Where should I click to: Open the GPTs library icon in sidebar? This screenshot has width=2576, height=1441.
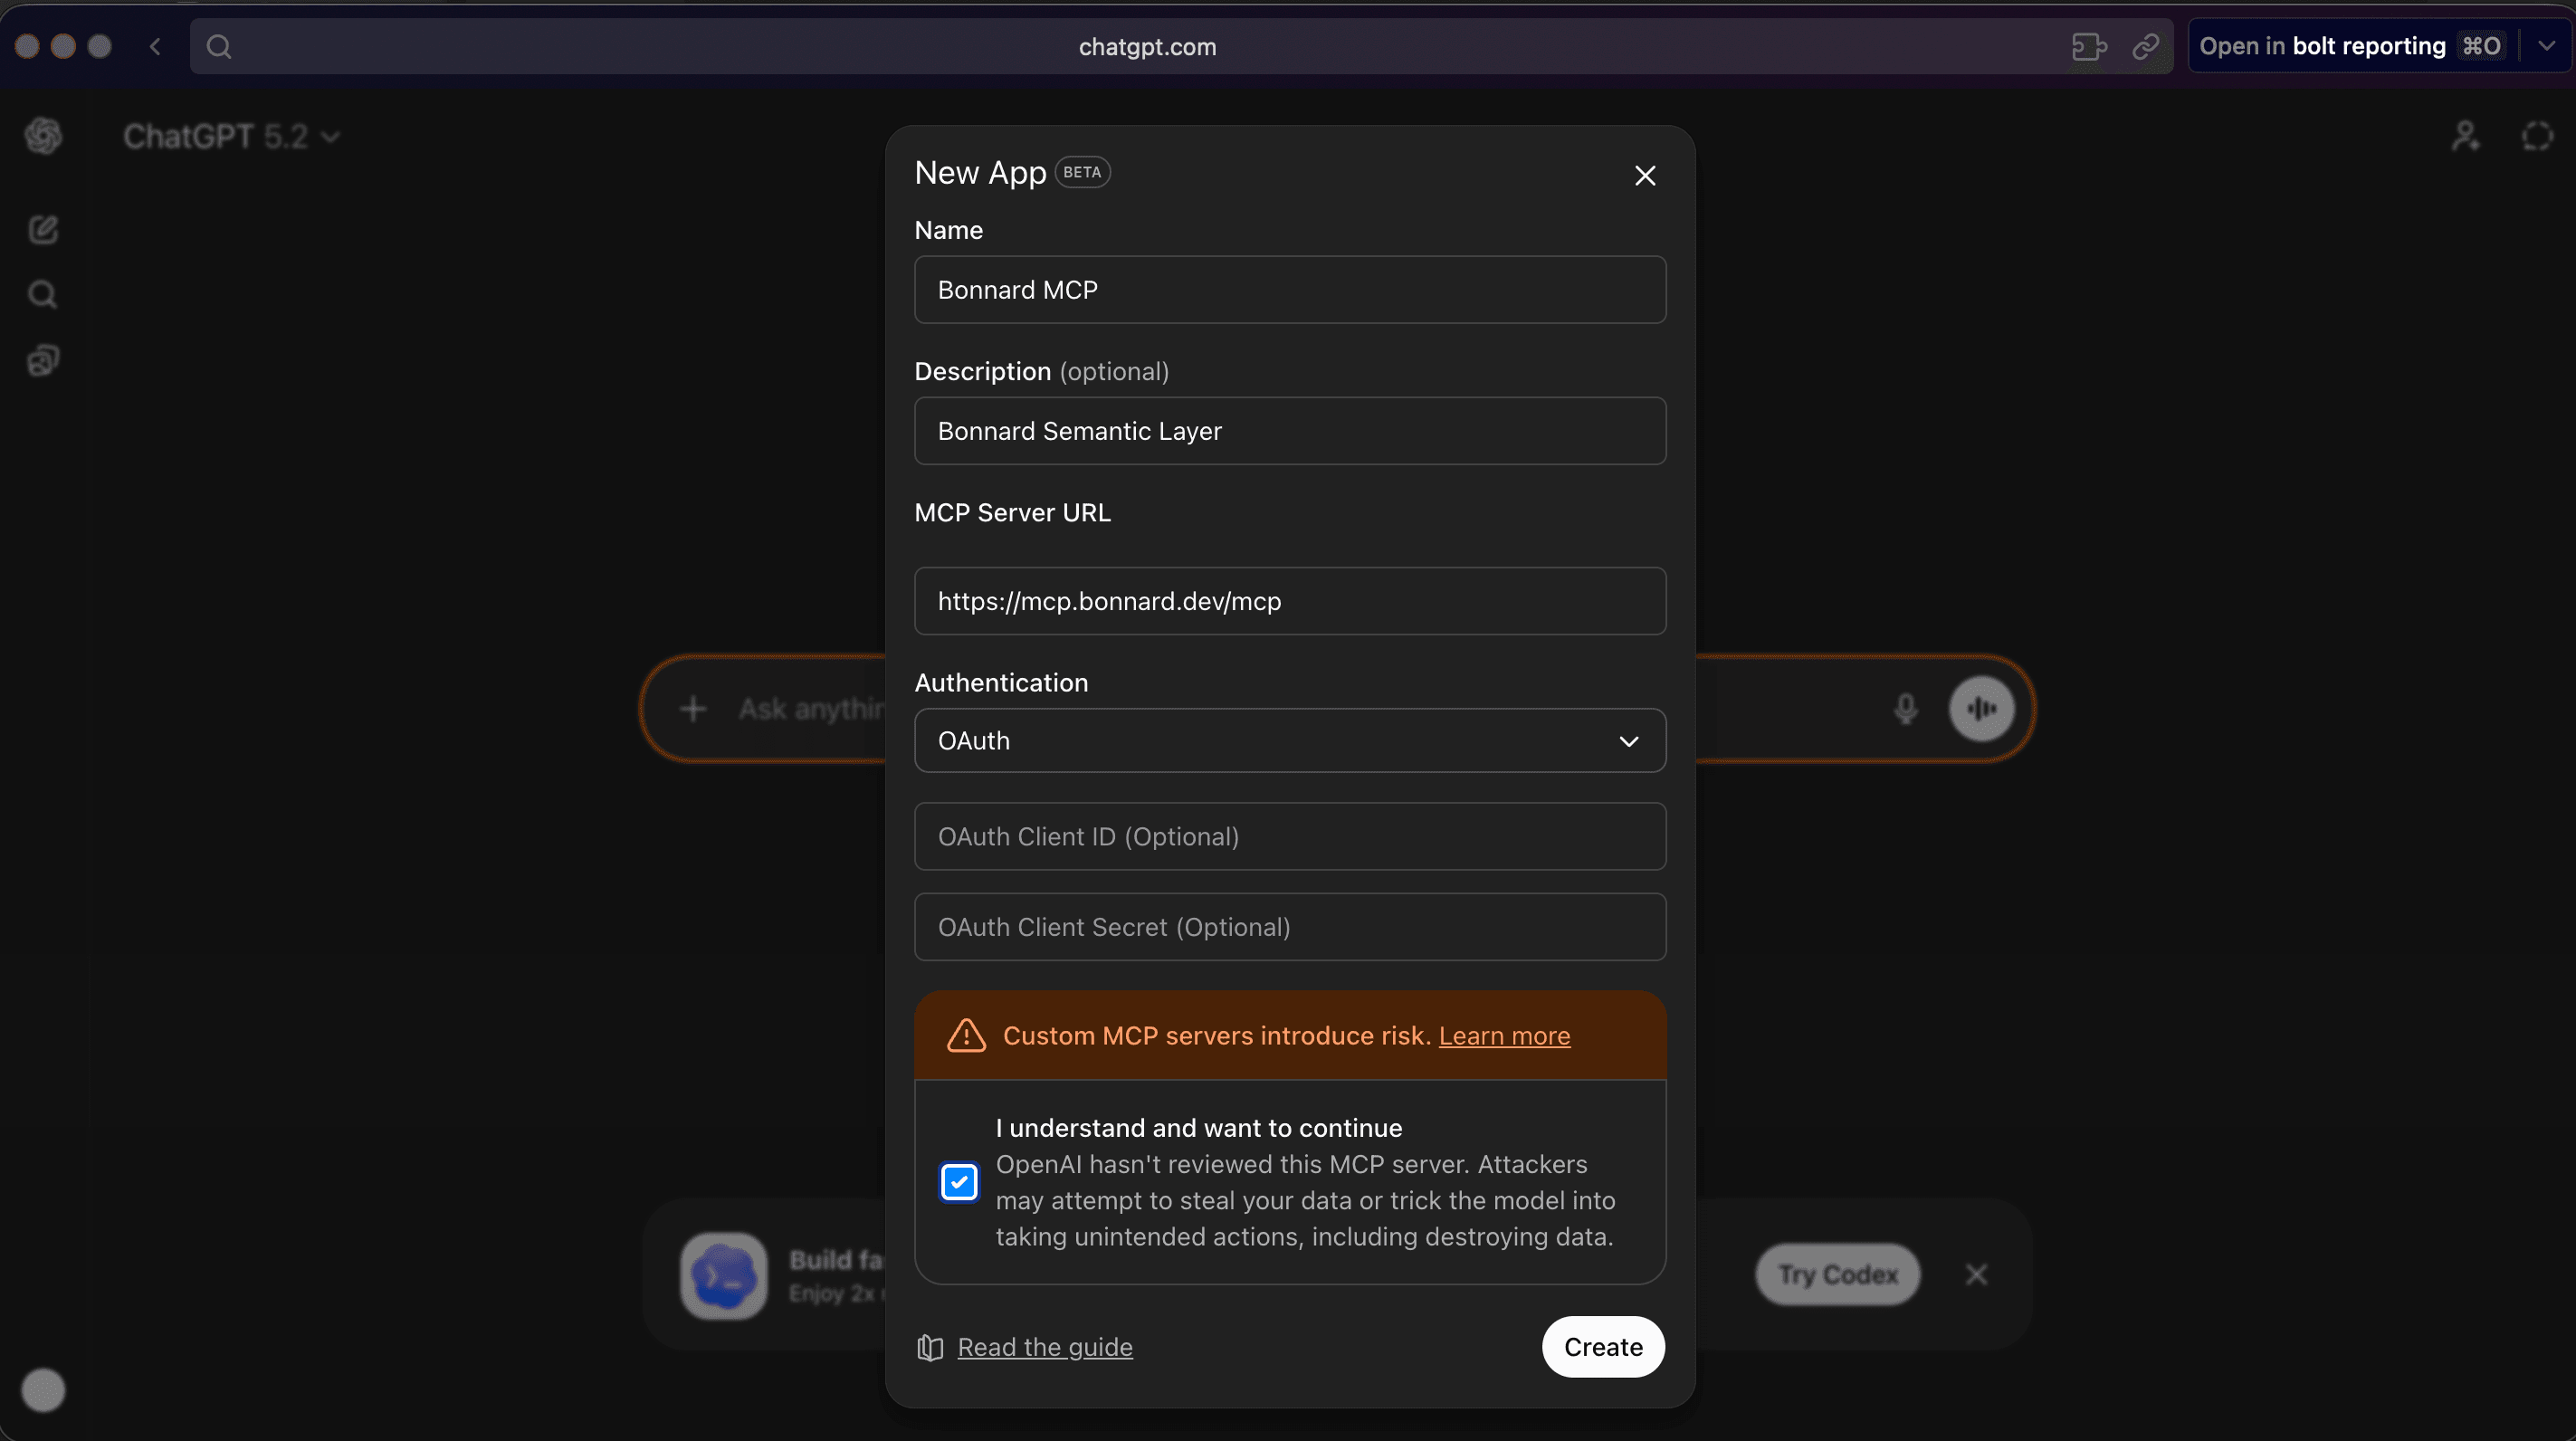pos(43,360)
